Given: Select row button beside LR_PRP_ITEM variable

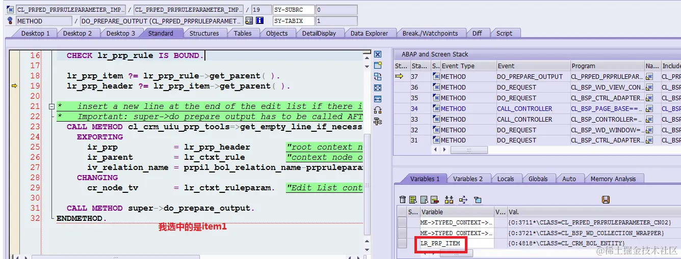Looking at the screenshot, I should 402,243.
